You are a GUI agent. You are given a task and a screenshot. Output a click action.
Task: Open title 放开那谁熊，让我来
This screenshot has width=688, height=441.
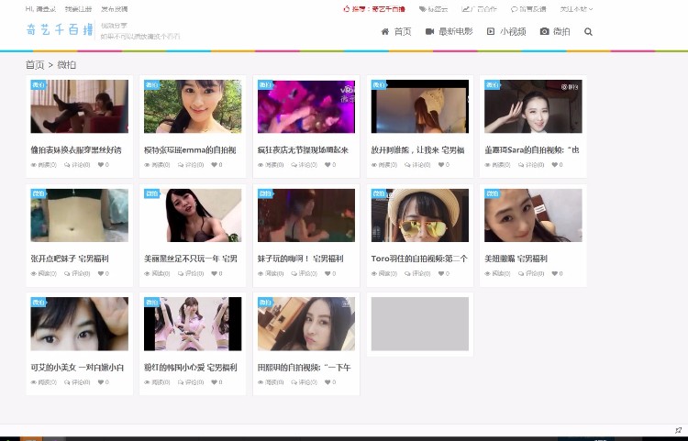click(x=417, y=150)
